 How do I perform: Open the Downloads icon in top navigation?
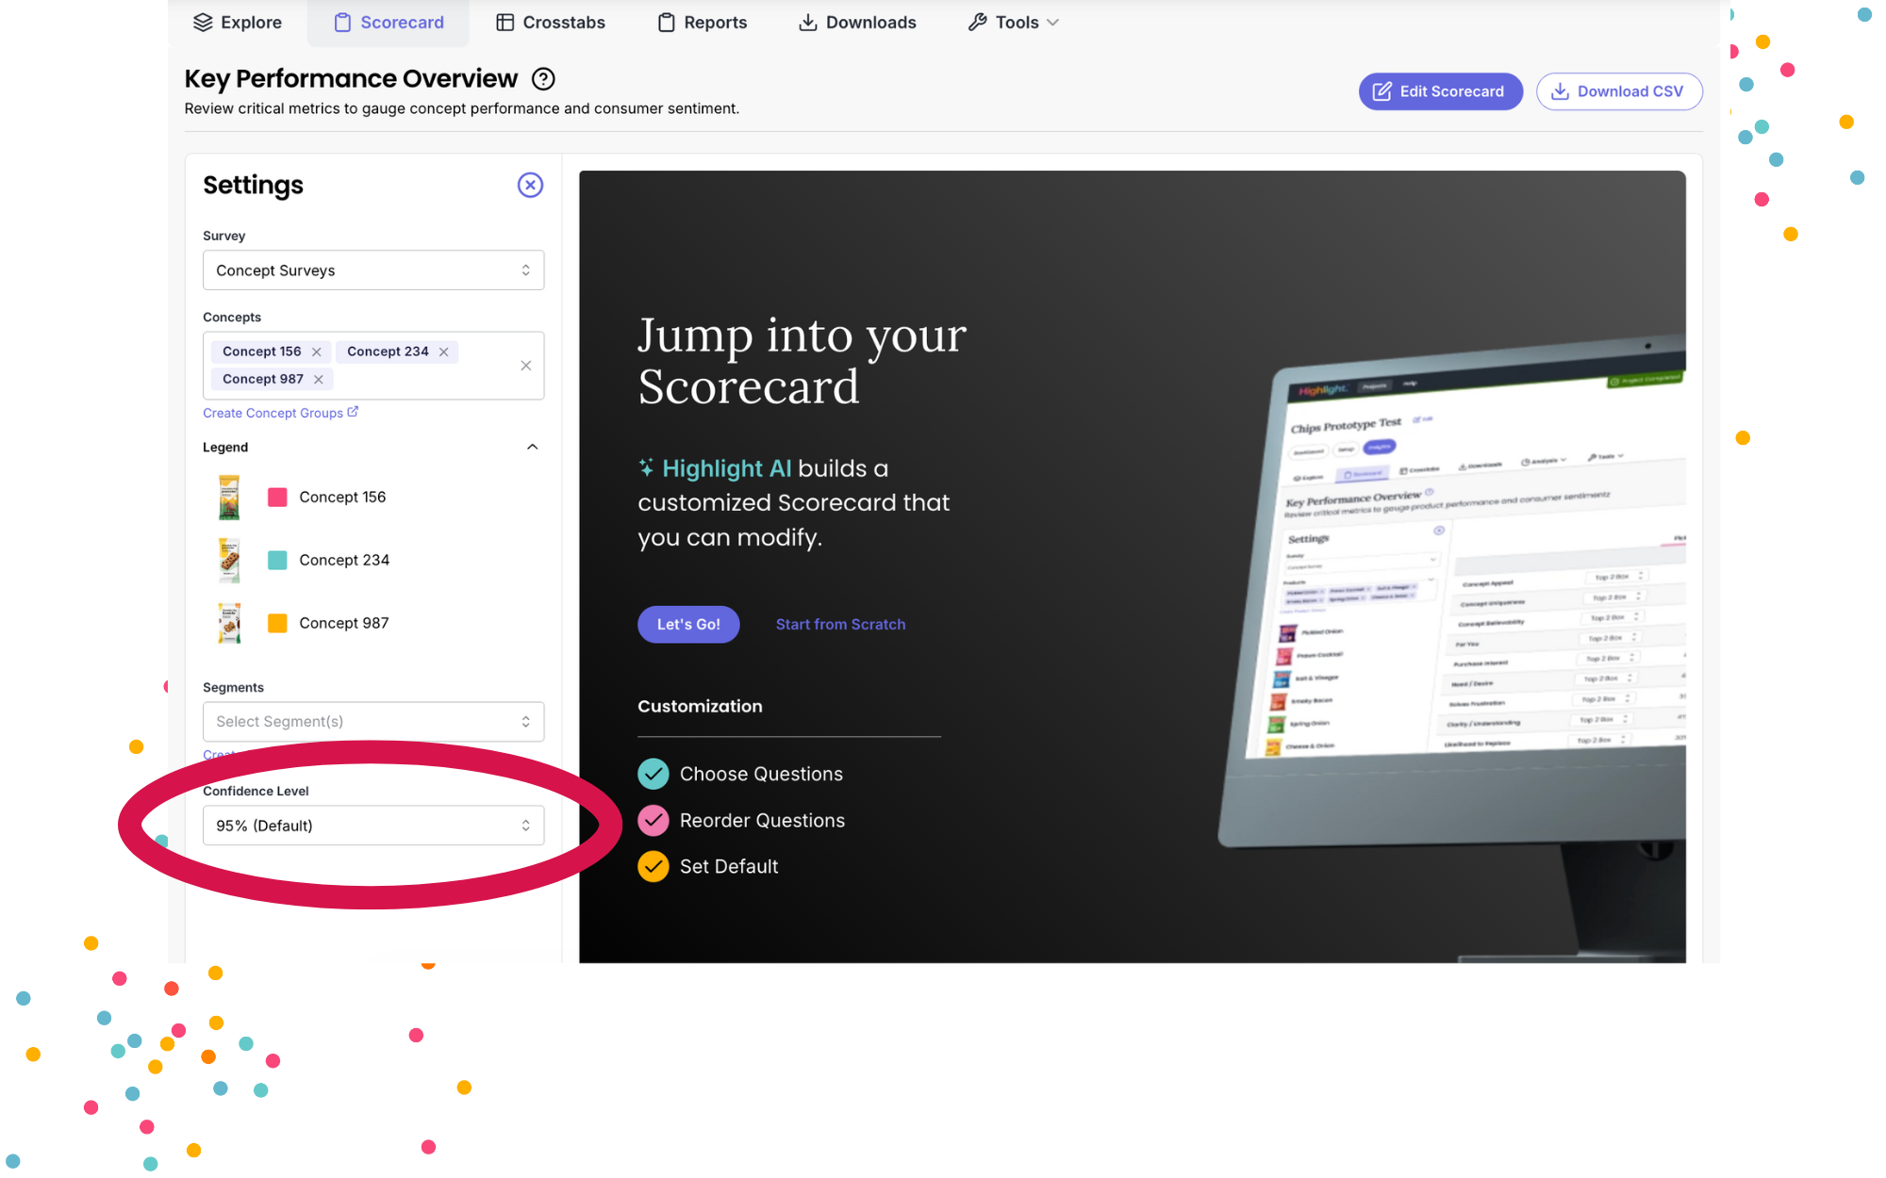tap(807, 22)
